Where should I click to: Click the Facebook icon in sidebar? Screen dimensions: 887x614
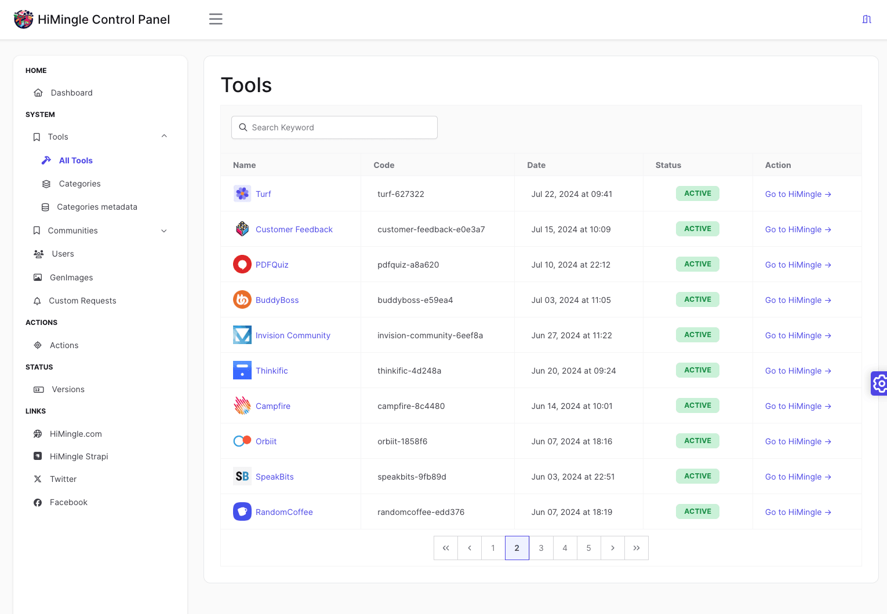[x=38, y=502]
